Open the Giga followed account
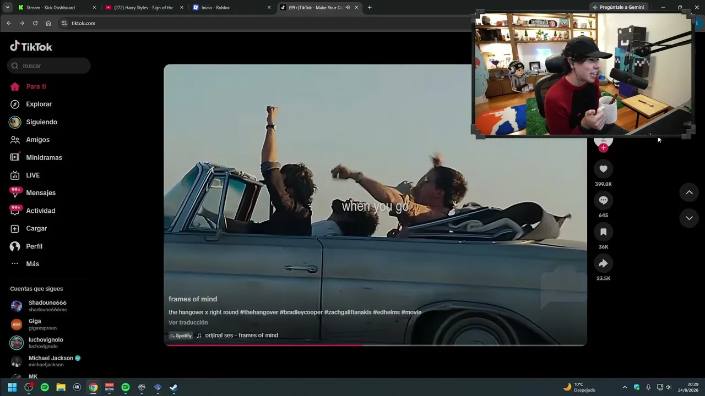This screenshot has height=396, width=705. 42,324
